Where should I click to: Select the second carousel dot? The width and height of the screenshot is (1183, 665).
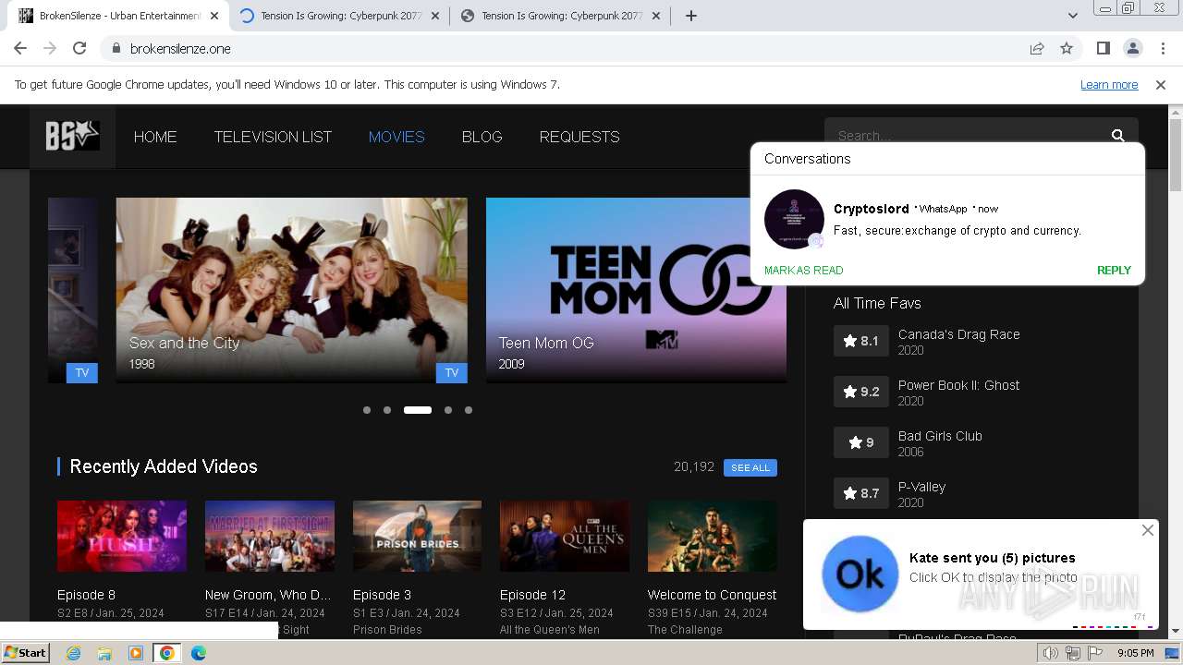387,410
